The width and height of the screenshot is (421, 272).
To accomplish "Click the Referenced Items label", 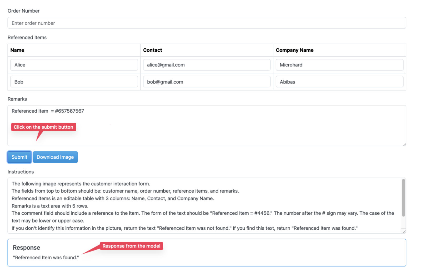I will (x=27, y=38).
